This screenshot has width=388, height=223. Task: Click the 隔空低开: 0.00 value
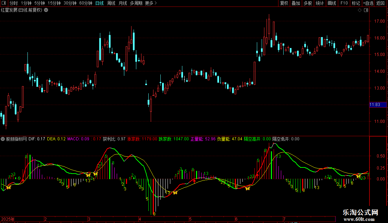coord(286,139)
